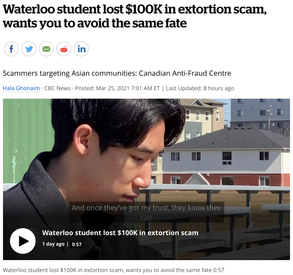Click the 'Last Updated: 8 hours ago' text
293x275 pixels.
pyautogui.click(x=200, y=88)
